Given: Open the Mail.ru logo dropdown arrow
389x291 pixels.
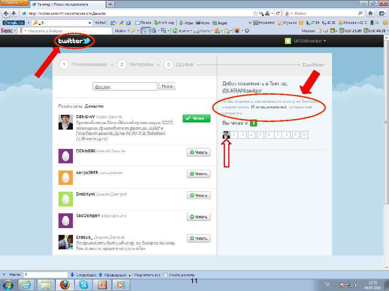Looking at the screenshot, I should pos(28,23).
